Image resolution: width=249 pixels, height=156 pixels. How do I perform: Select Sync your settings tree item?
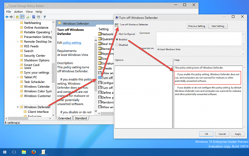click(x=37, y=73)
